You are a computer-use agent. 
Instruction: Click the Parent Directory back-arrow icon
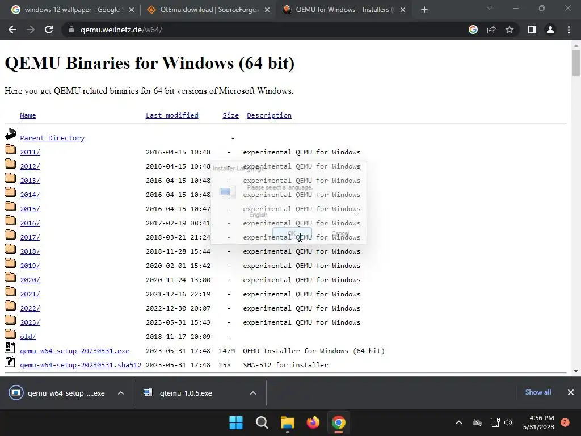[x=10, y=134]
